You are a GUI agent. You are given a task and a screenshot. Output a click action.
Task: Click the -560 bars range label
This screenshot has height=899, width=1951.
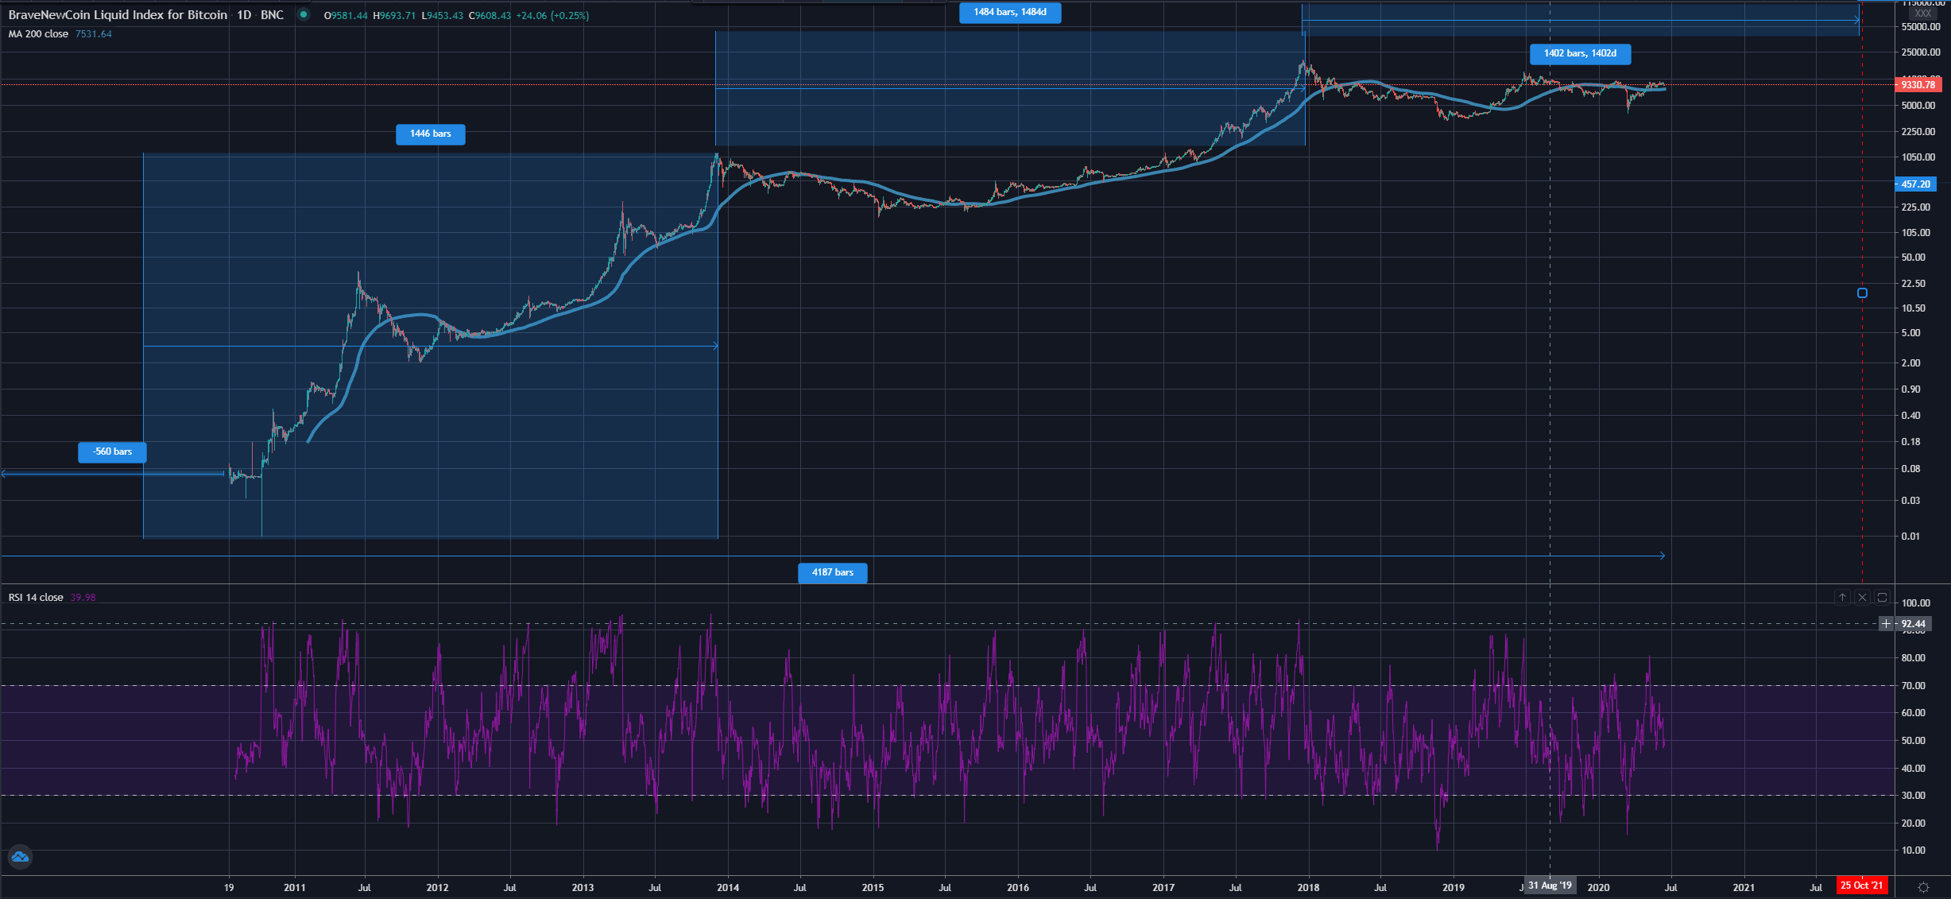(112, 451)
